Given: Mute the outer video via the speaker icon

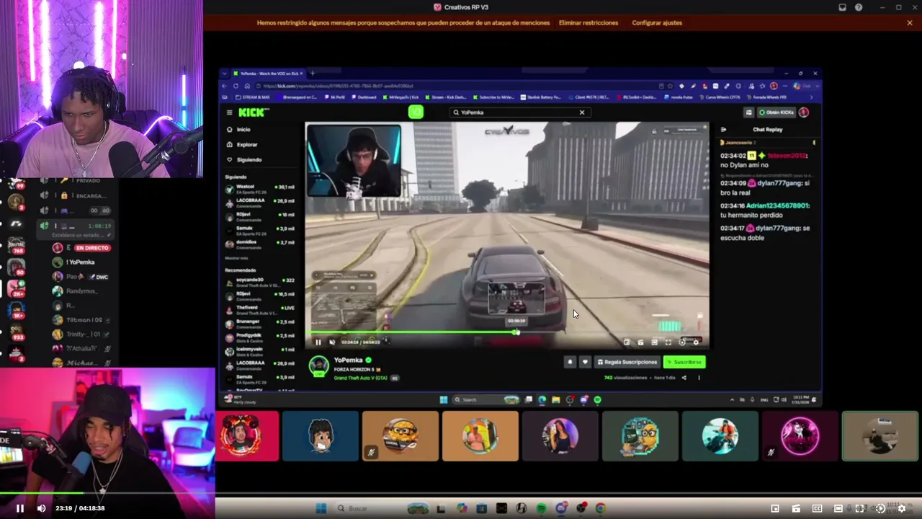Looking at the screenshot, I should [x=41, y=508].
